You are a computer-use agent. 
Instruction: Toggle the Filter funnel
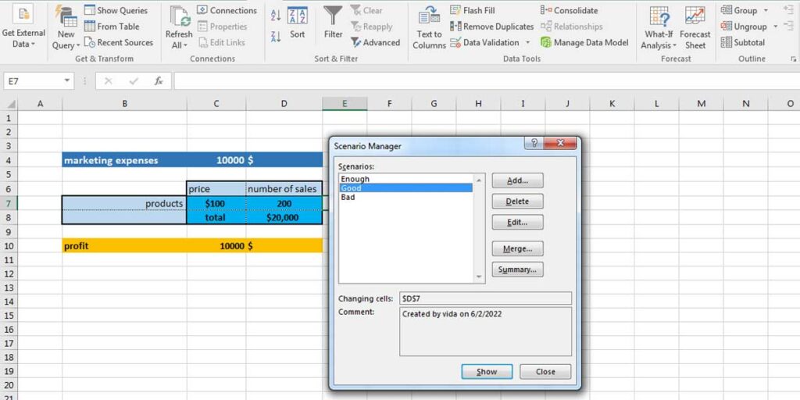click(333, 23)
